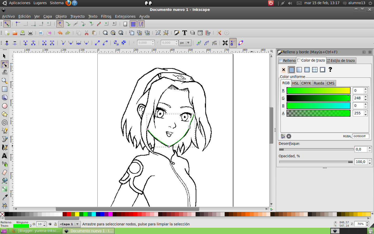Open the Trayecto menu
The height and width of the screenshot is (234, 374).
77,16
